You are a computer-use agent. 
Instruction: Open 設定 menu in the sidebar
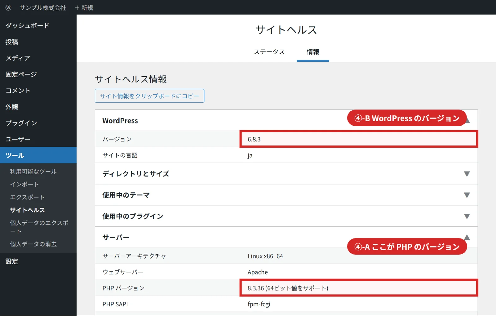(12, 261)
